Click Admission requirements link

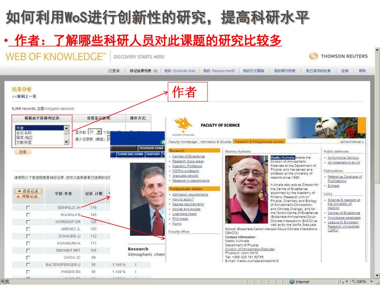coord(190,194)
